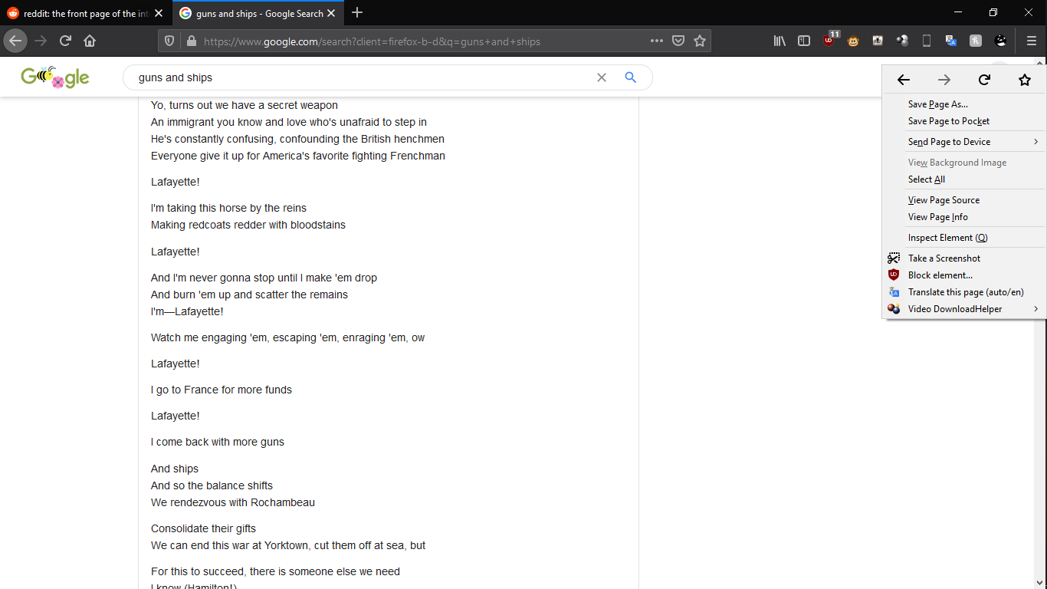
Task: Clear the search box with the X
Action: pyautogui.click(x=602, y=77)
